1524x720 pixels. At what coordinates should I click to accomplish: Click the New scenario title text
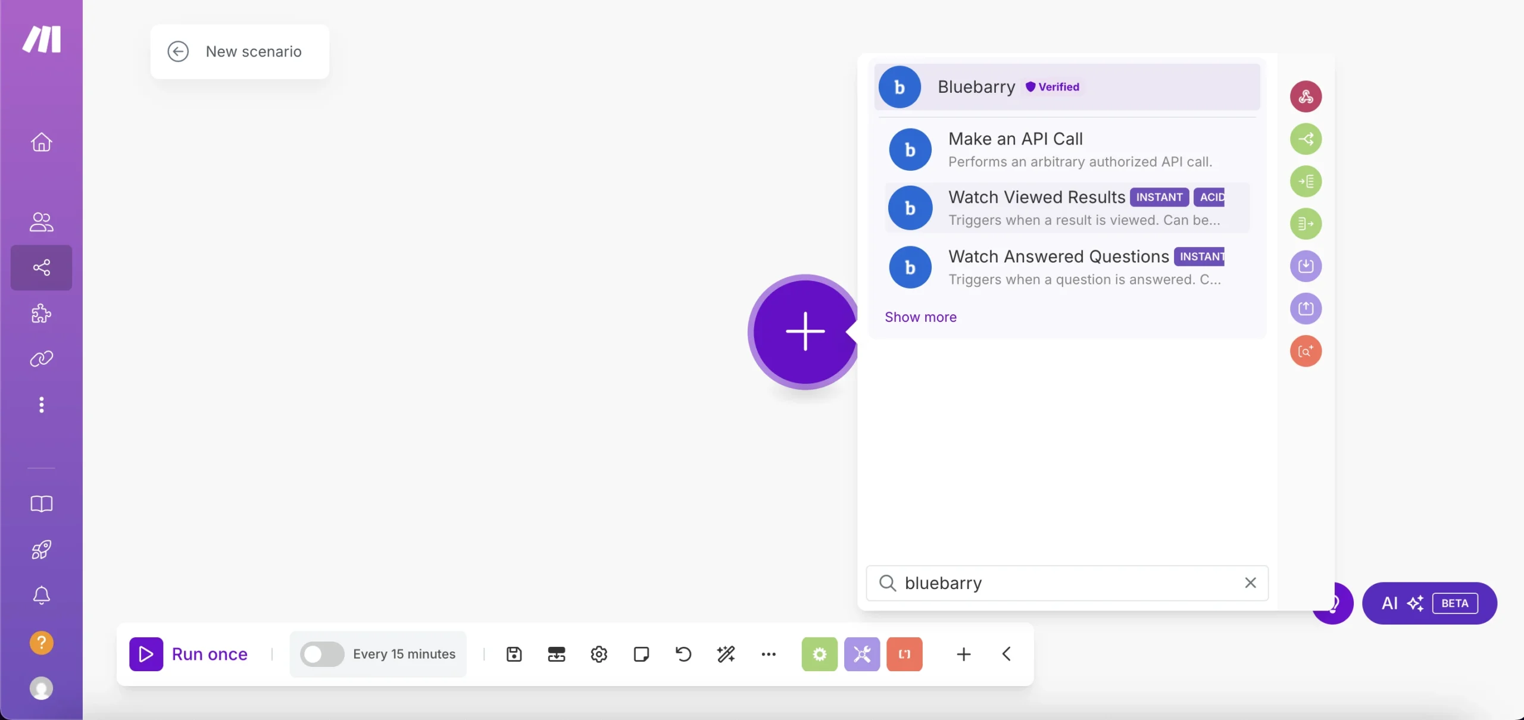click(254, 52)
